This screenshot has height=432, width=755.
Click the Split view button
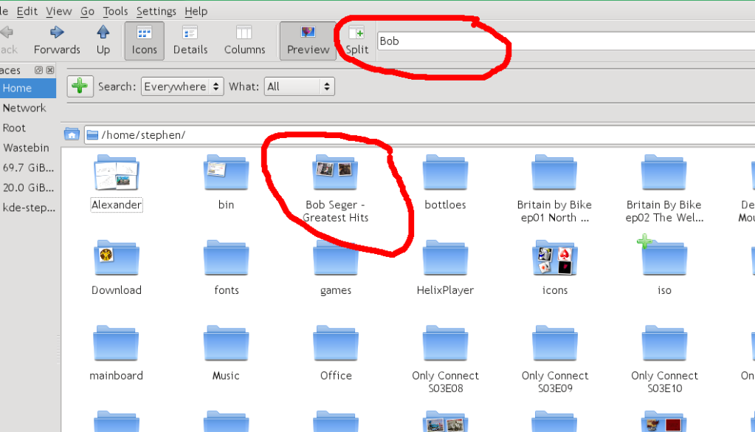pyautogui.click(x=356, y=41)
